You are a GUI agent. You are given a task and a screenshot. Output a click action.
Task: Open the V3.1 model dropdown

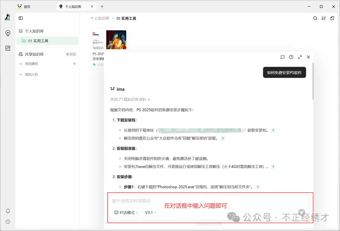(x=151, y=212)
